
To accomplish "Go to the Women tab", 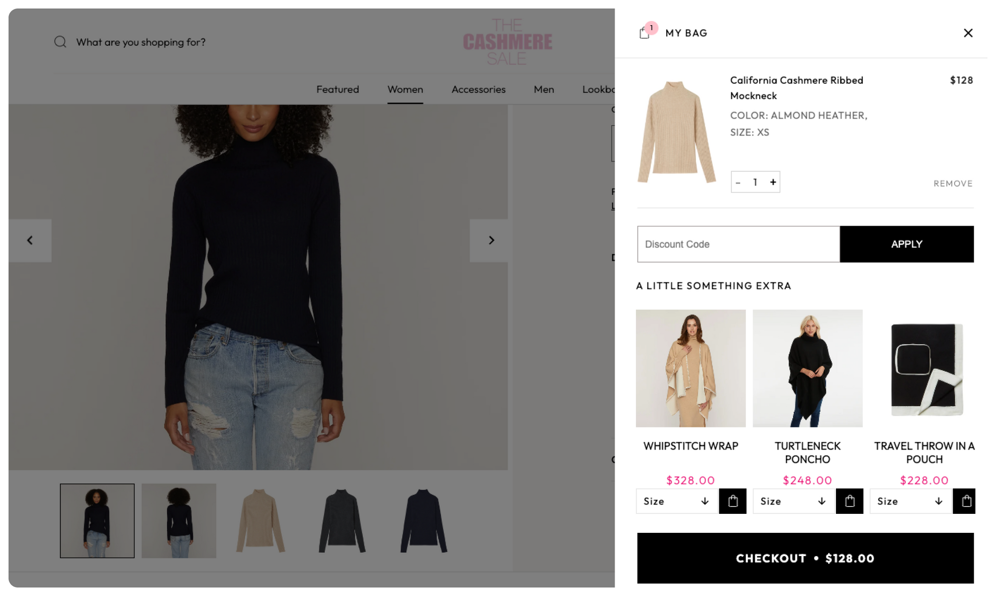I will coord(405,89).
